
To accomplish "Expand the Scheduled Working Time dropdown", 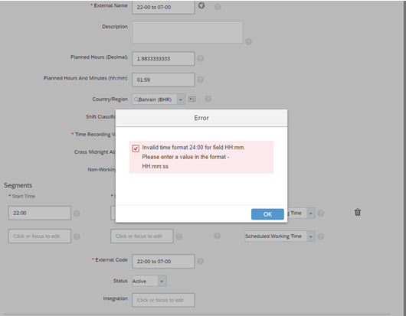I will pos(311,236).
